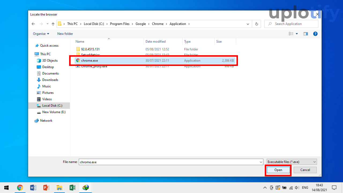The height and width of the screenshot is (193, 343).
Task: Open Music in the sidebar
Action: tap(46, 86)
